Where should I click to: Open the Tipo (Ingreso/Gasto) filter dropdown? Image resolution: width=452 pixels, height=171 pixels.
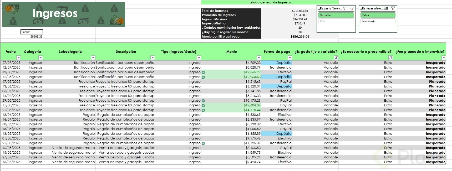pyautogui.click(x=199, y=58)
